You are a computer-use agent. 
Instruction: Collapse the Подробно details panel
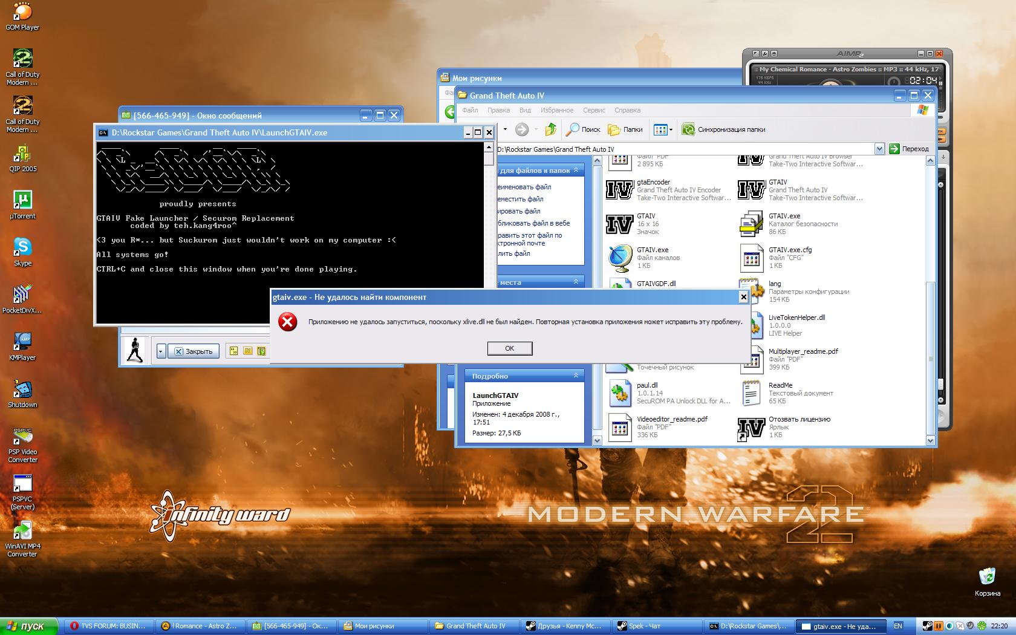click(x=576, y=376)
